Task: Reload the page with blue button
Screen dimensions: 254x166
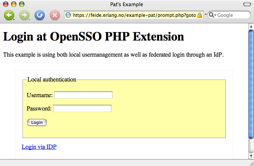Action: [40, 15]
